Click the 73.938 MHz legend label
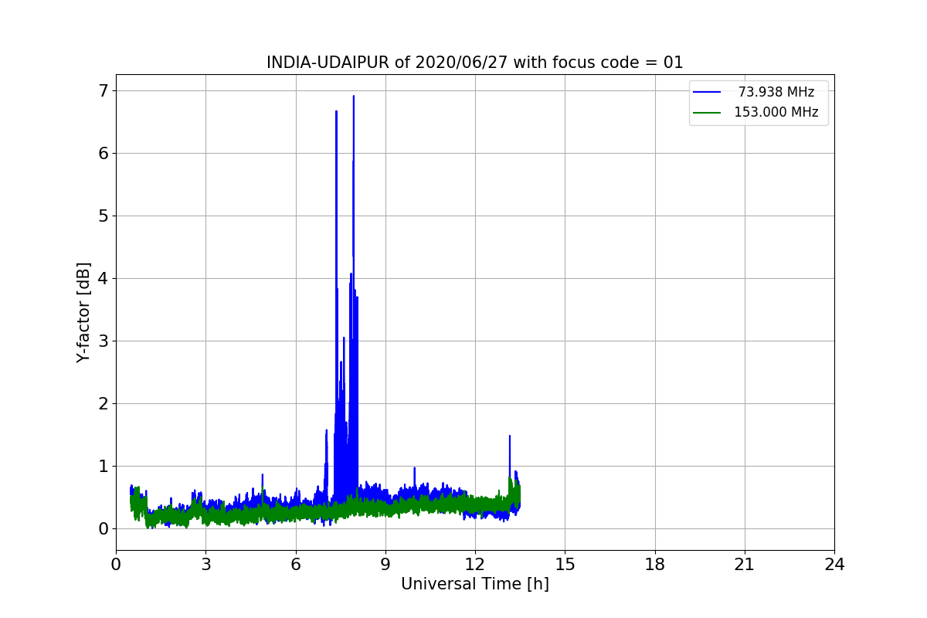 coord(776,92)
